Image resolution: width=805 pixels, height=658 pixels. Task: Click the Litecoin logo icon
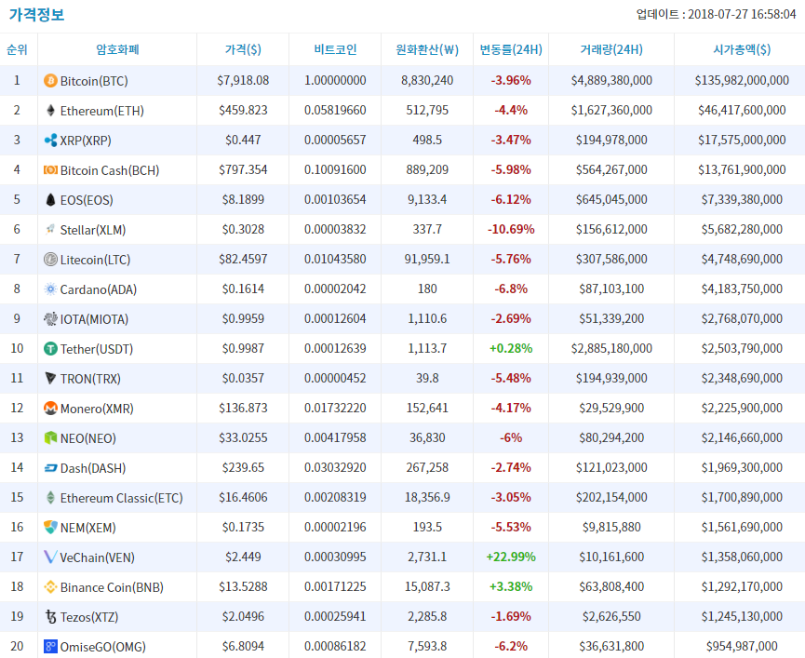[50, 259]
